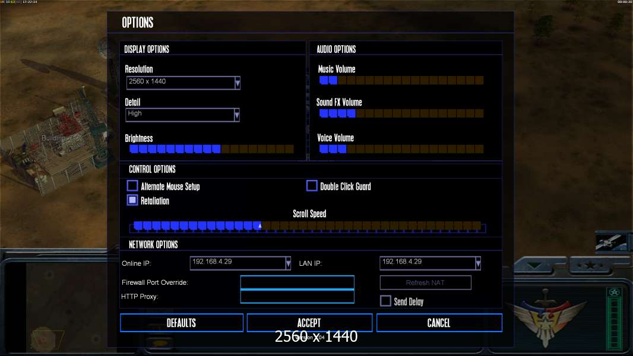Click the Network Options header text
Viewport: 633px width, 356px height.
(153, 244)
